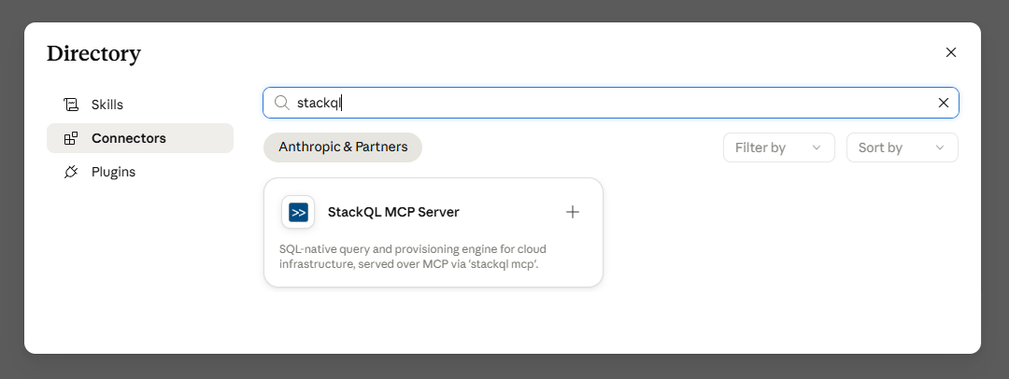The height and width of the screenshot is (379, 1009).
Task: Click the Plugins plug icon
Action: [x=71, y=172]
